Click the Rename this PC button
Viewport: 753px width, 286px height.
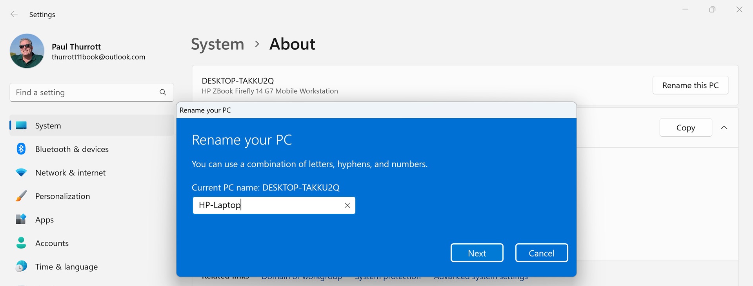point(690,85)
